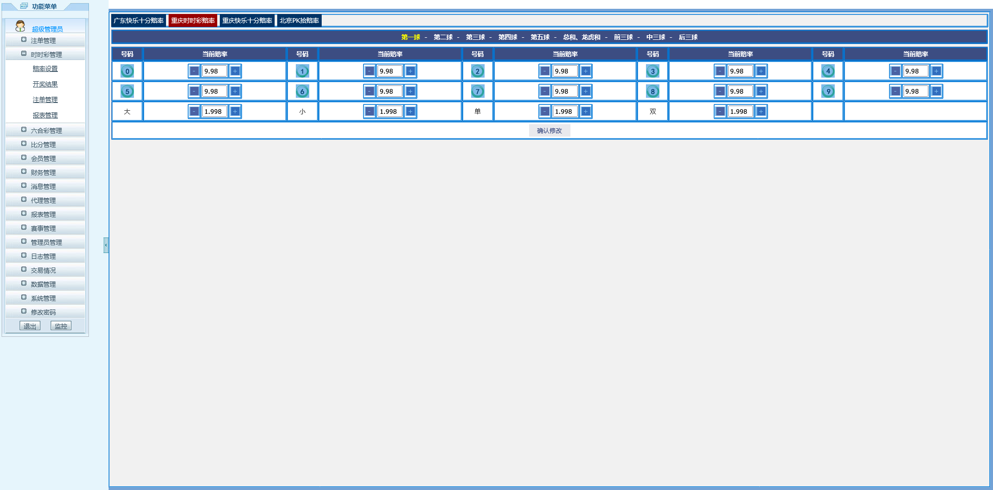This screenshot has width=993, height=490.
Task: Open the 开奖结果 link
Action: tap(45, 84)
